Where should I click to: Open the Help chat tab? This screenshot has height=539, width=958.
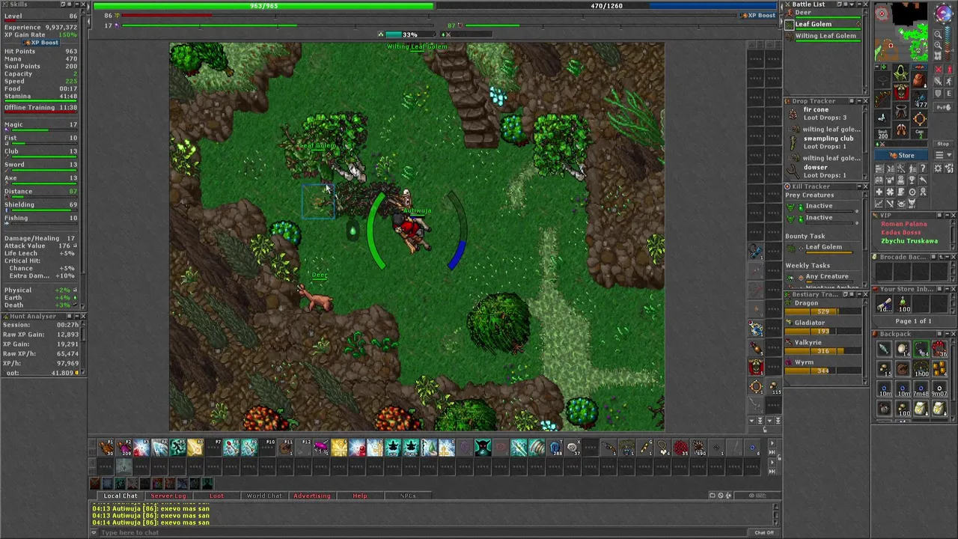click(360, 496)
